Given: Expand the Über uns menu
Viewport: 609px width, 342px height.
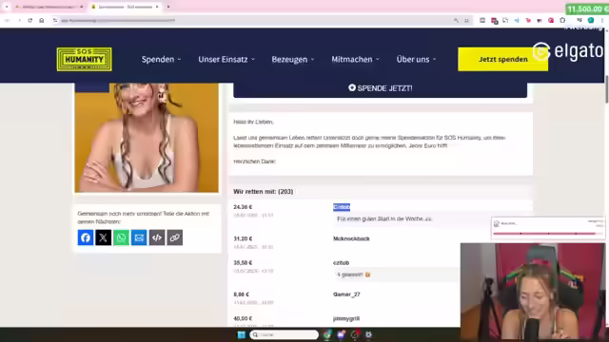Looking at the screenshot, I should (x=416, y=59).
